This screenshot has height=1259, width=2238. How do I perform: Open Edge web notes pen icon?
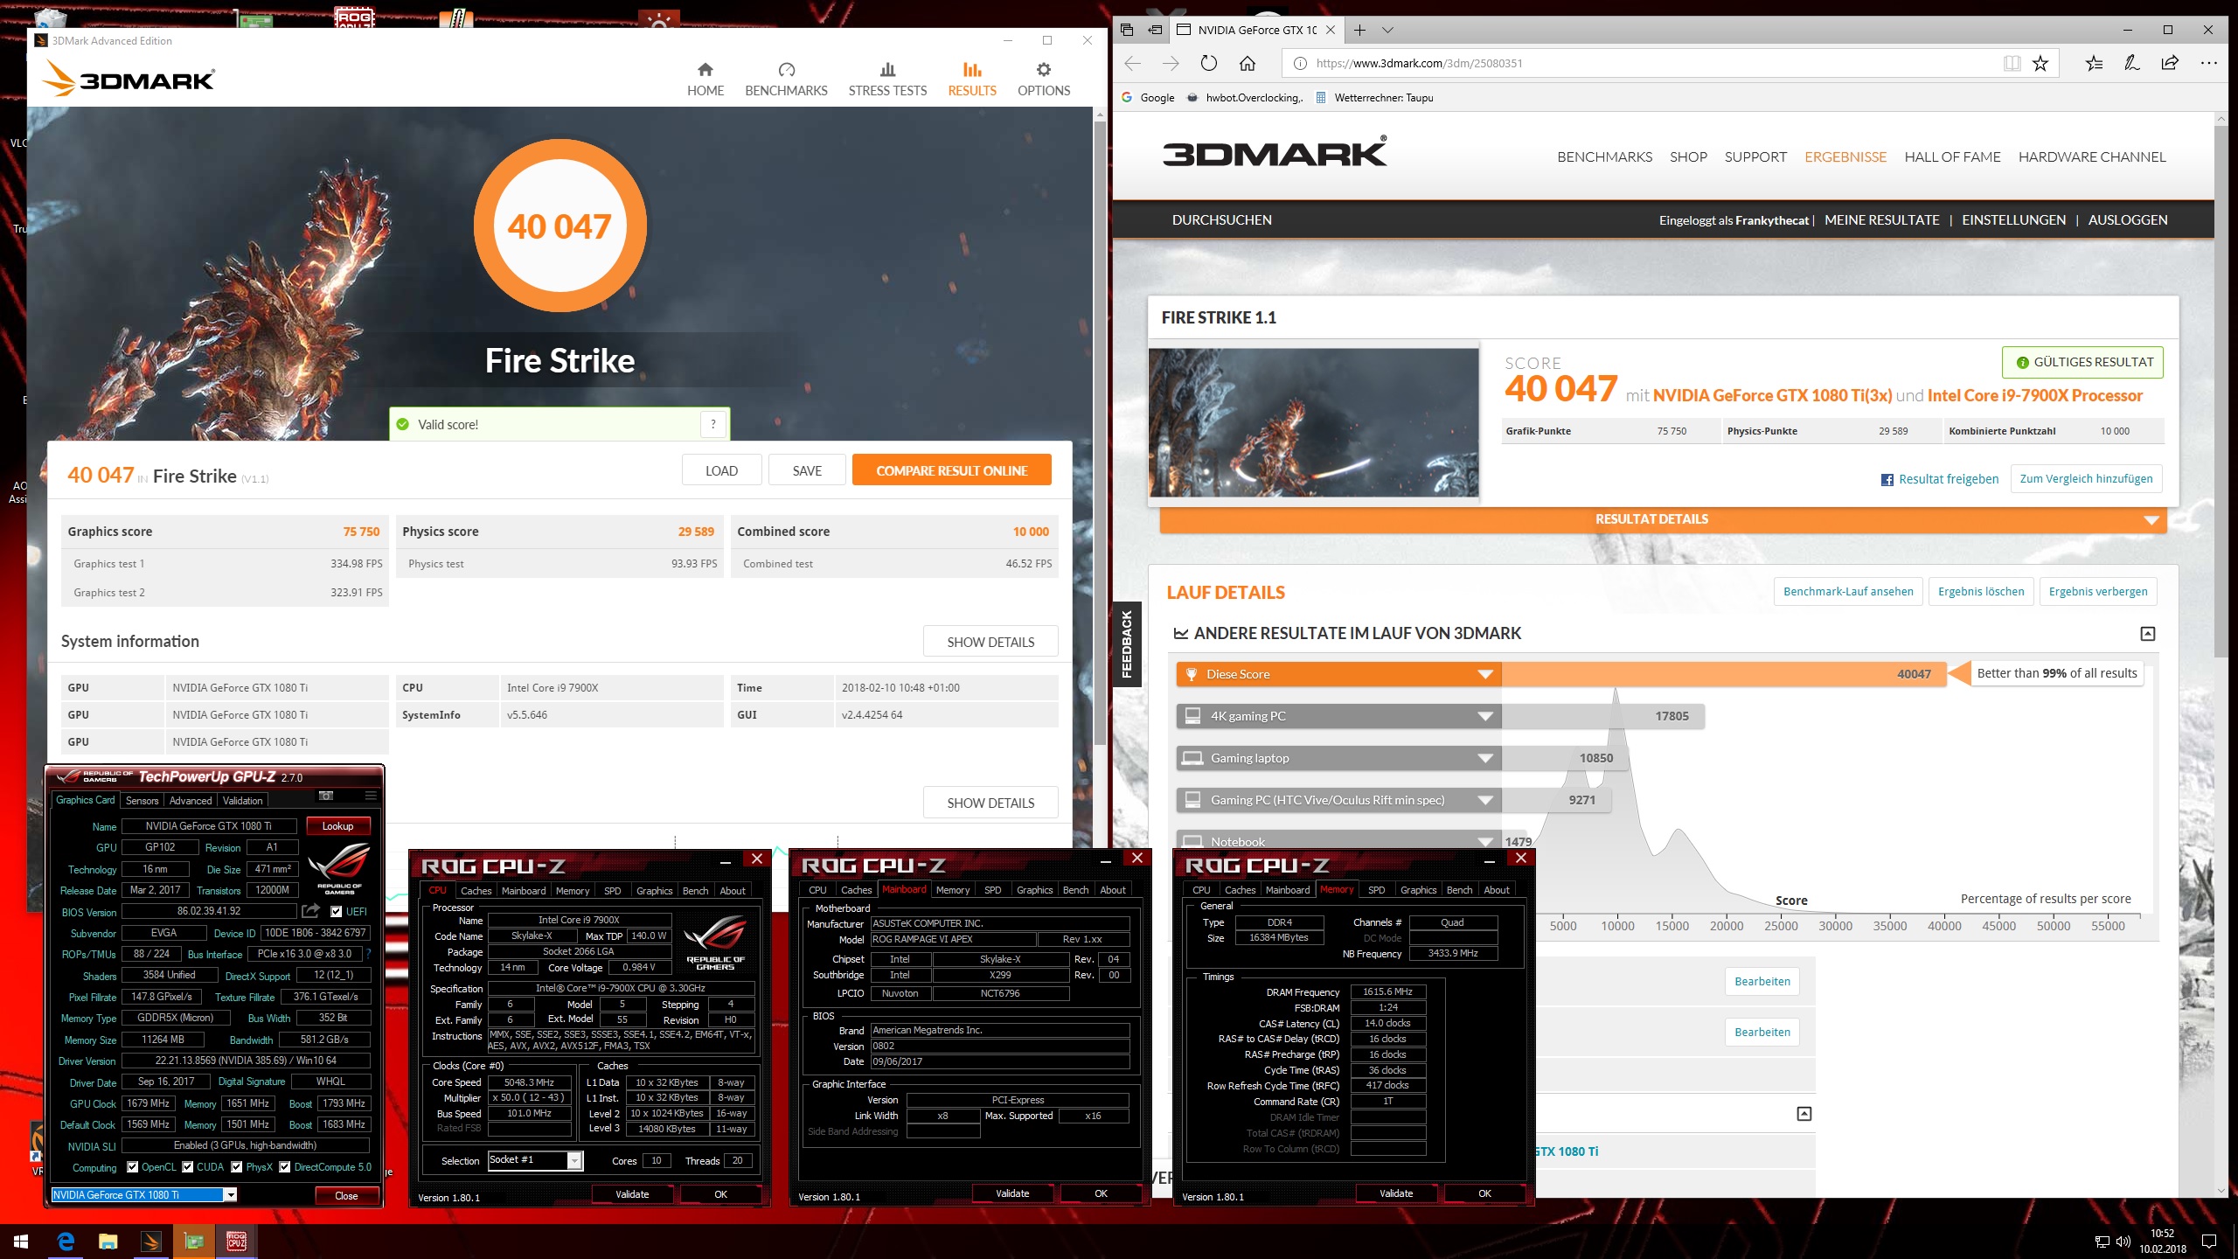(x=2132, y=63)
